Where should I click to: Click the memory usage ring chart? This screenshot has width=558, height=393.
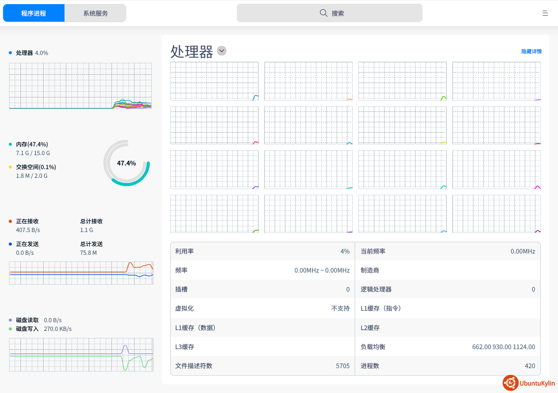(126, 163)
